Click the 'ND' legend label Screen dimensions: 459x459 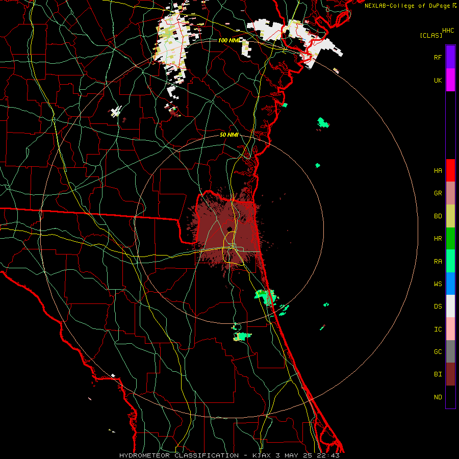pyautogui.click(x=438, y=397)
